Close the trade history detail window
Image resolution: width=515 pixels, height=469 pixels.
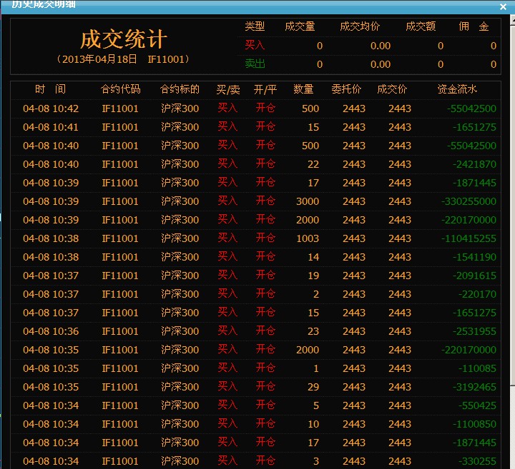click(503, 6)
